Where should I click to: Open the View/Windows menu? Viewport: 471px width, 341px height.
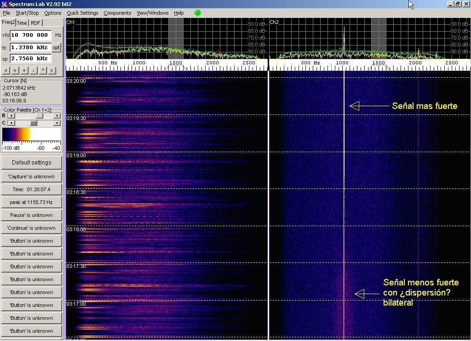point(152,13)
